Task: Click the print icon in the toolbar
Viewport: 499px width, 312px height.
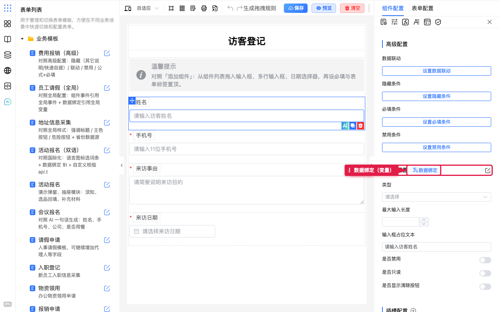Action: tap(204, 8)
